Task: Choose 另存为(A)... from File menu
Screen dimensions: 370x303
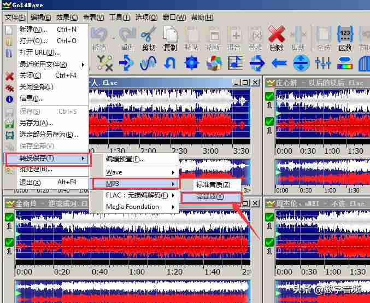Action: [47, 123]
